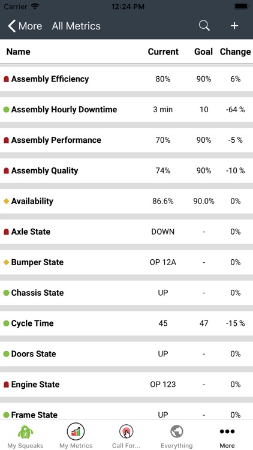Open the My Metrics chart icon
Screen dimensions: 253x450
pyautogui.click(x=76, y=431)
